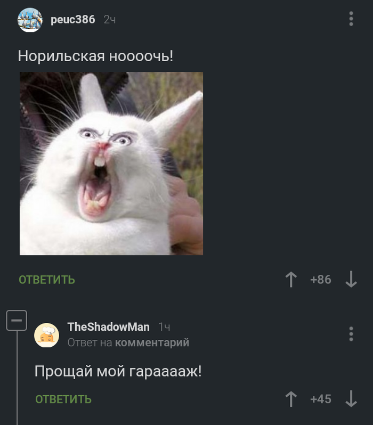Viewport: 373px width, 425px height.
Task: Click the 1ч timestamp on the reply
Action: [x=164, y=327]
